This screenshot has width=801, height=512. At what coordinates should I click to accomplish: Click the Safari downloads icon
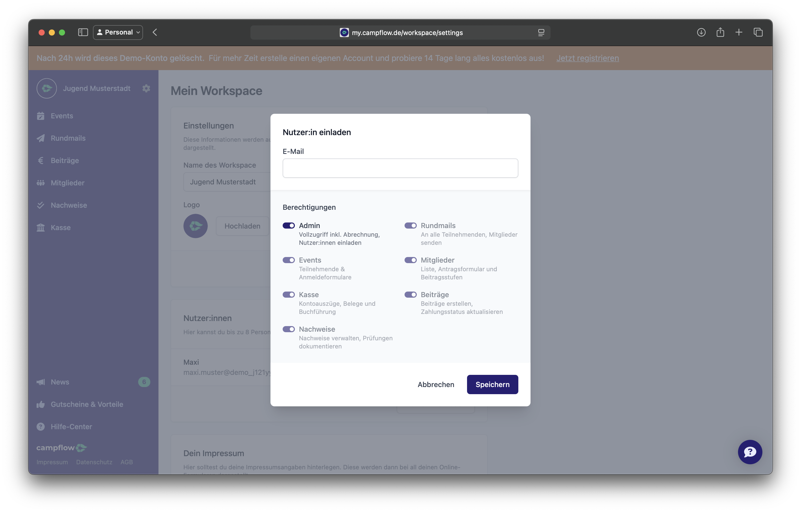point(701,32)
